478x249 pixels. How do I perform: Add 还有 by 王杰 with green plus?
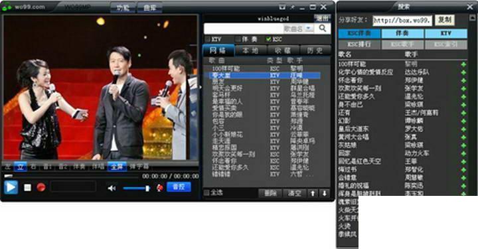point(463,113)
